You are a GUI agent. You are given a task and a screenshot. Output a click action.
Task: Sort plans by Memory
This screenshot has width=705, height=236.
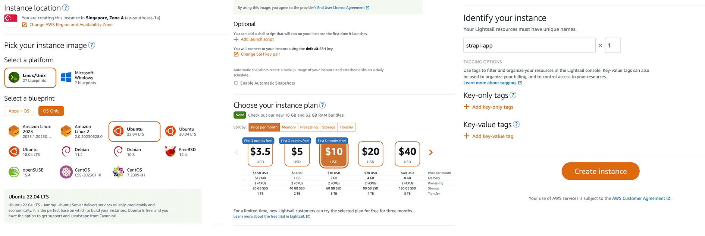point(289,127)
